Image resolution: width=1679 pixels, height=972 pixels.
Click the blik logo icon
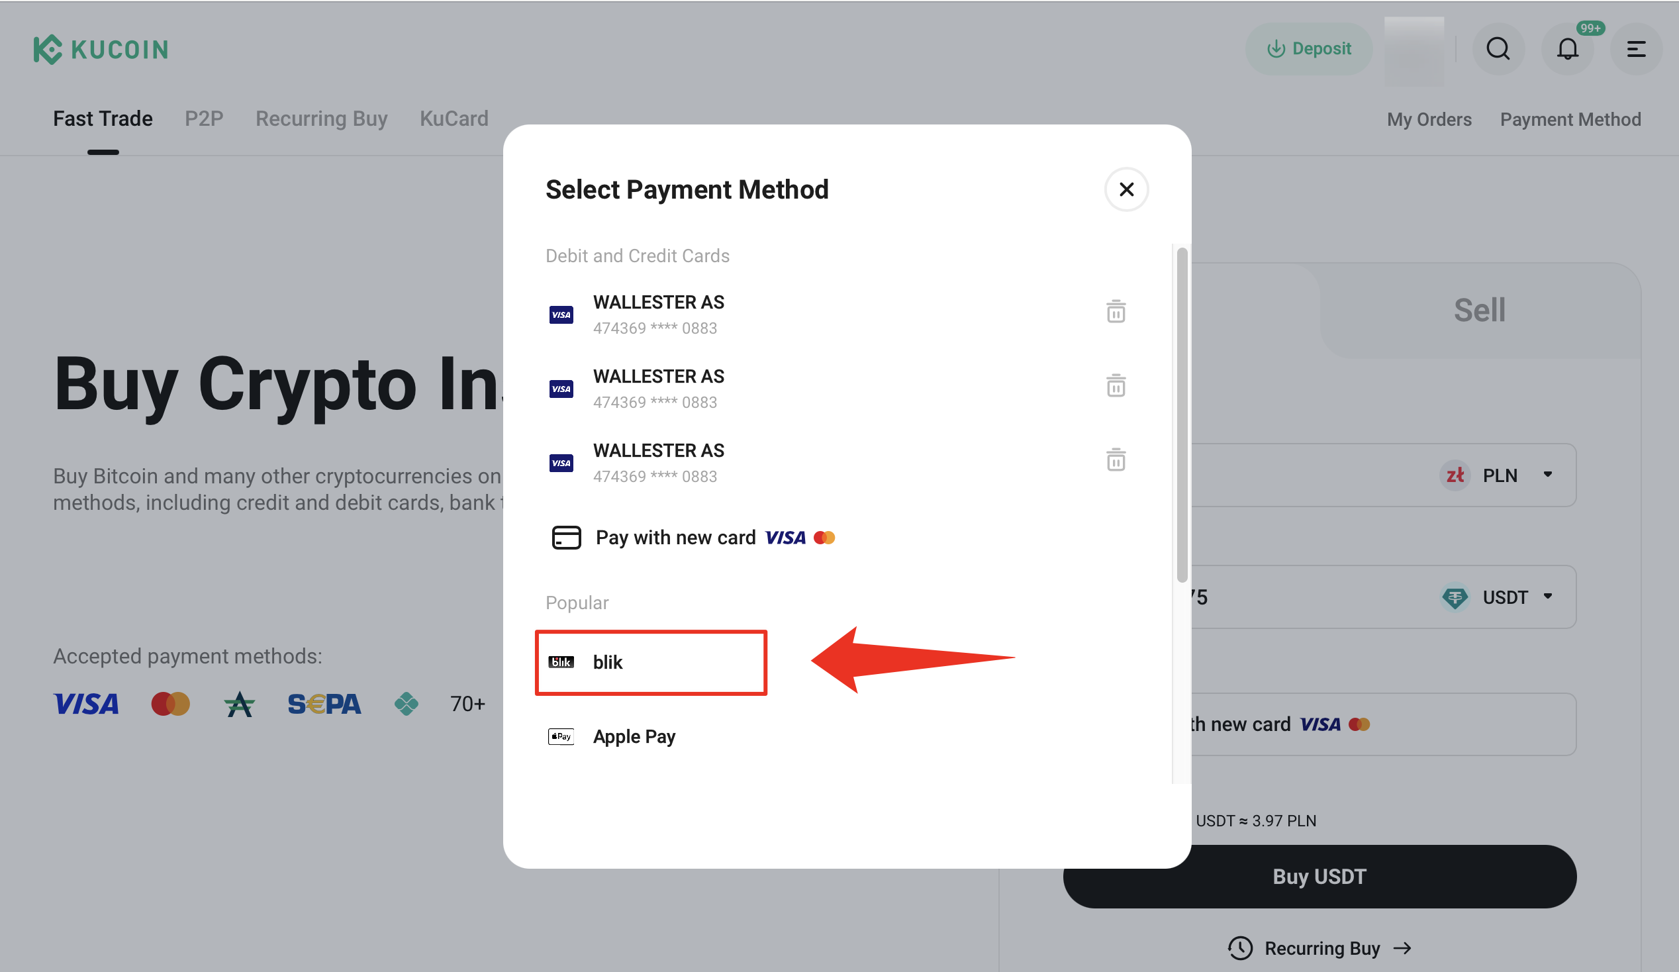click(x=561, y=662)
